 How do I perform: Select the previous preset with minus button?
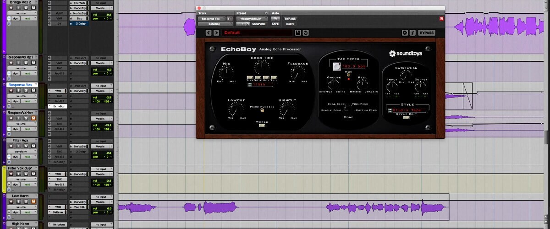(x=238, y=24)
